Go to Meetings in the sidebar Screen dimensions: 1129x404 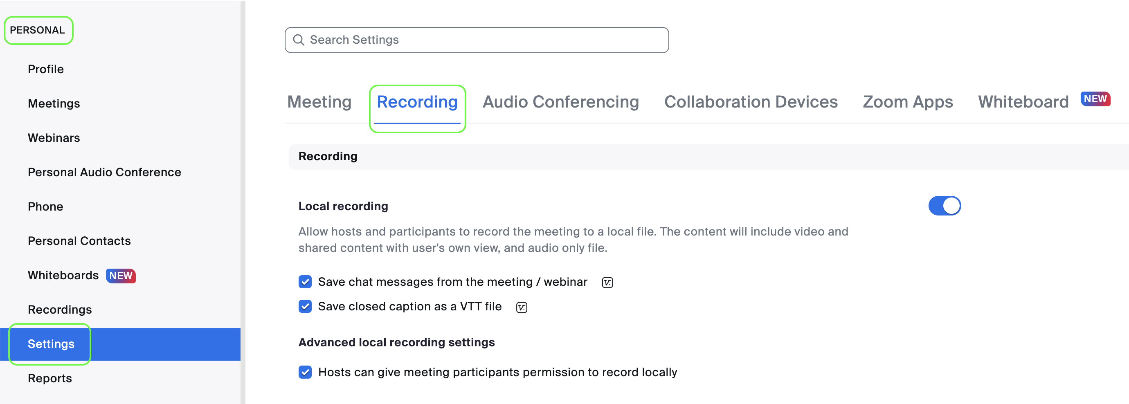pyautogui.click(x=54, y=103)
